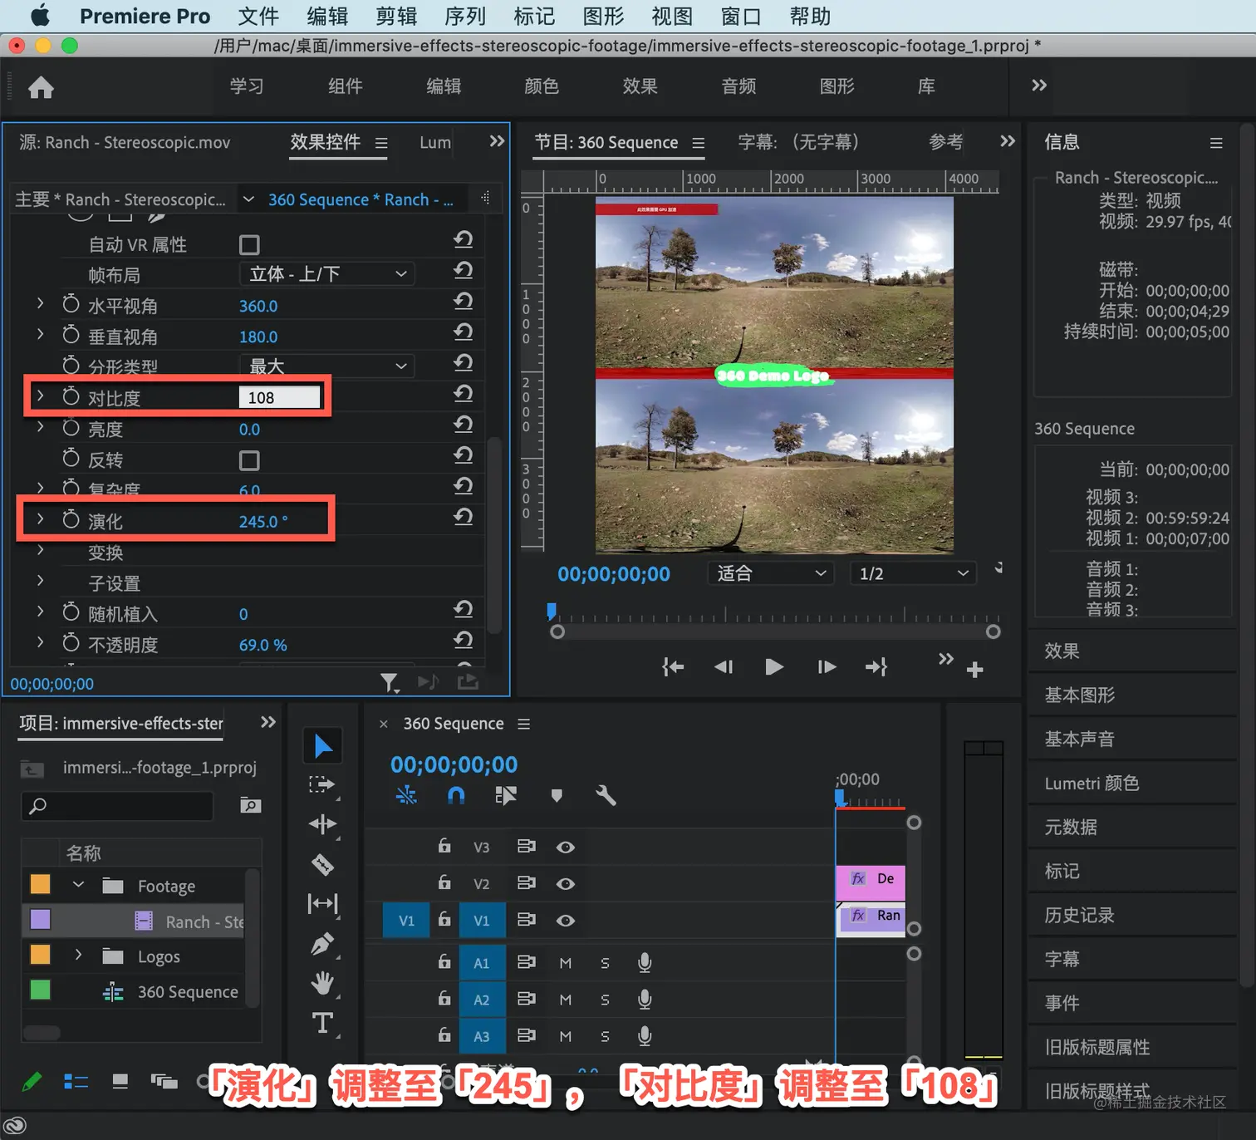Viewport: 1256px width, 1140px height.
Task: Click the project search field
Action: click(x=117, y=806)
